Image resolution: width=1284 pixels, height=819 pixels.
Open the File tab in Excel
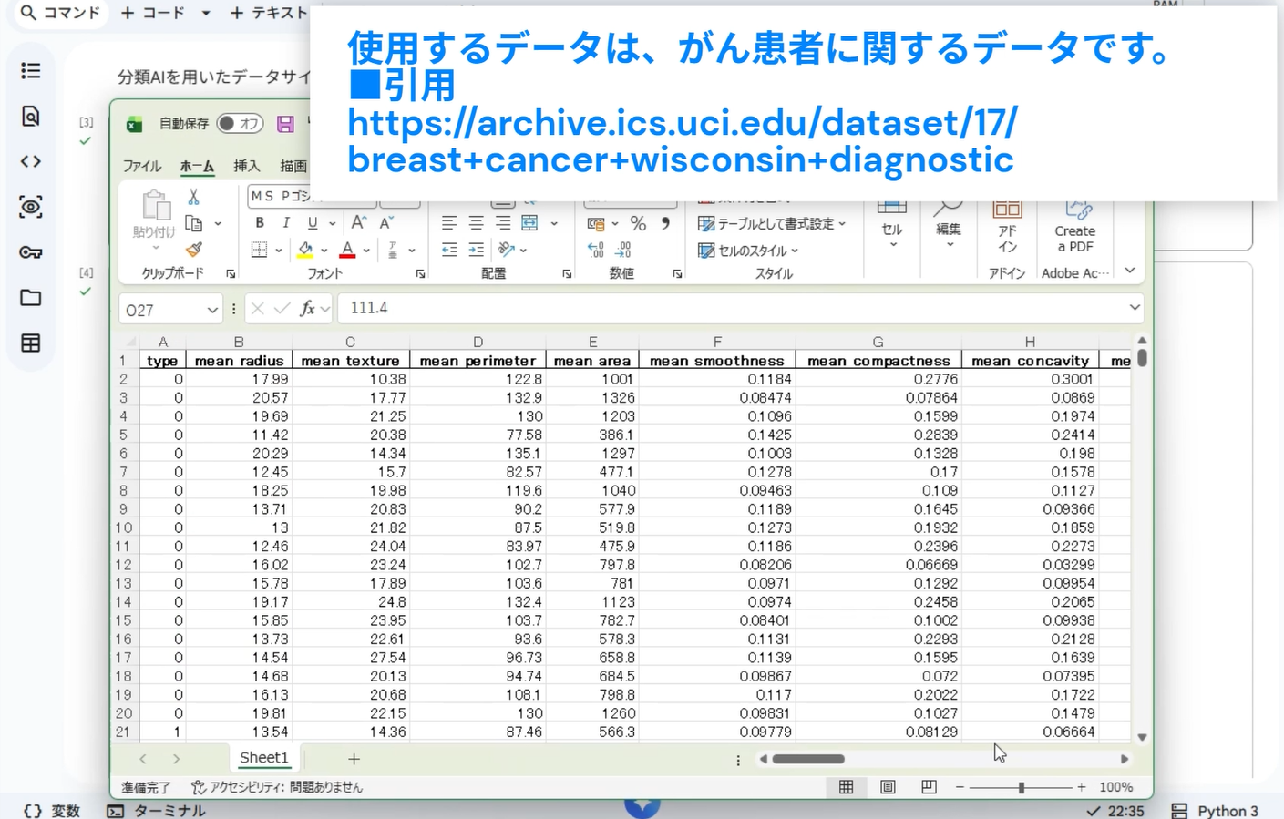pyautogui.click(x=142, y=166)
